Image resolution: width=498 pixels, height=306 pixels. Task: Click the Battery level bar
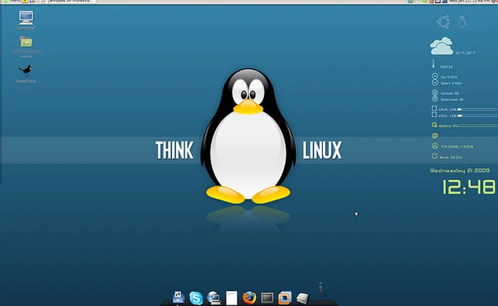point(477,126)
